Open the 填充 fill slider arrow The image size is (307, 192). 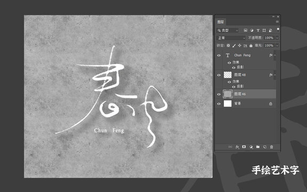click(x=277, y=45)
